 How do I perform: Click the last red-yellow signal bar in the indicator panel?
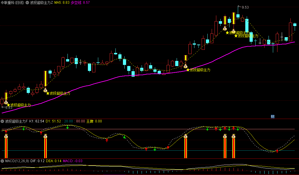[x=234, y=148]
